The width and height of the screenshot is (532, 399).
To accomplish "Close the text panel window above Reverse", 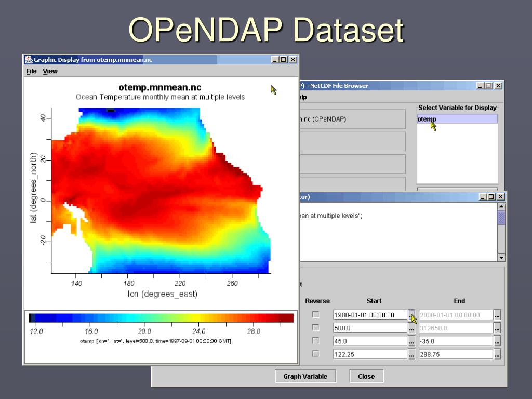I will pyautogui.click(x=500, y=197).
